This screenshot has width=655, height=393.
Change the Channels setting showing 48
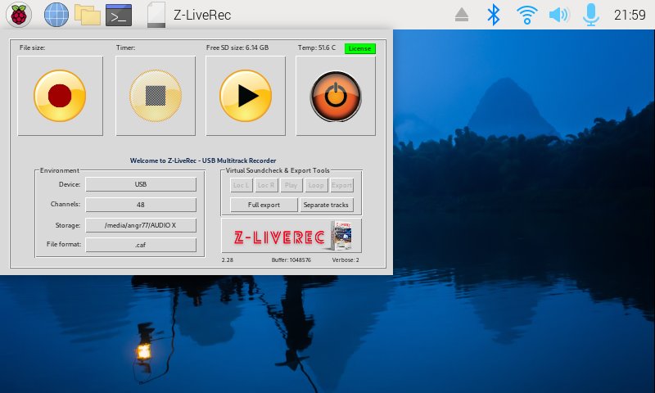141,205
